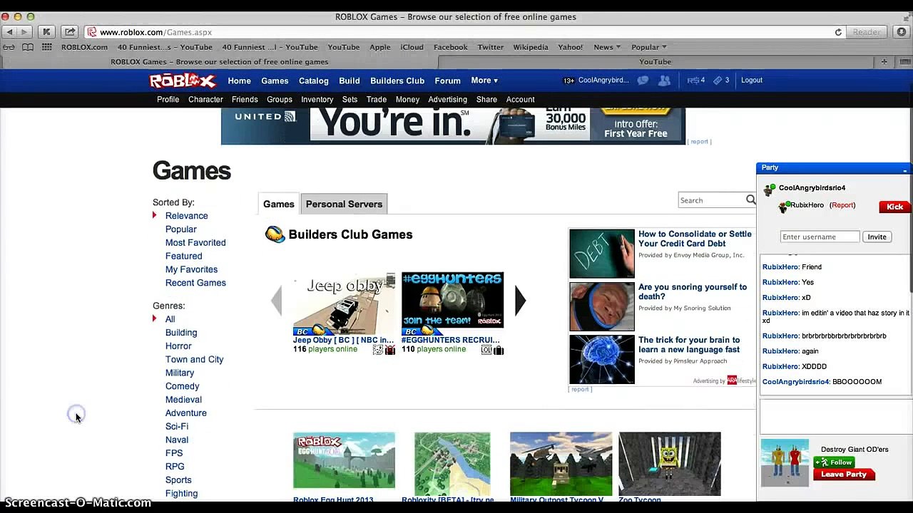The width and height of the screenshot is (913, 513).
Task: Report RubixHero in the party list
Action: click(x=842, y=205)
